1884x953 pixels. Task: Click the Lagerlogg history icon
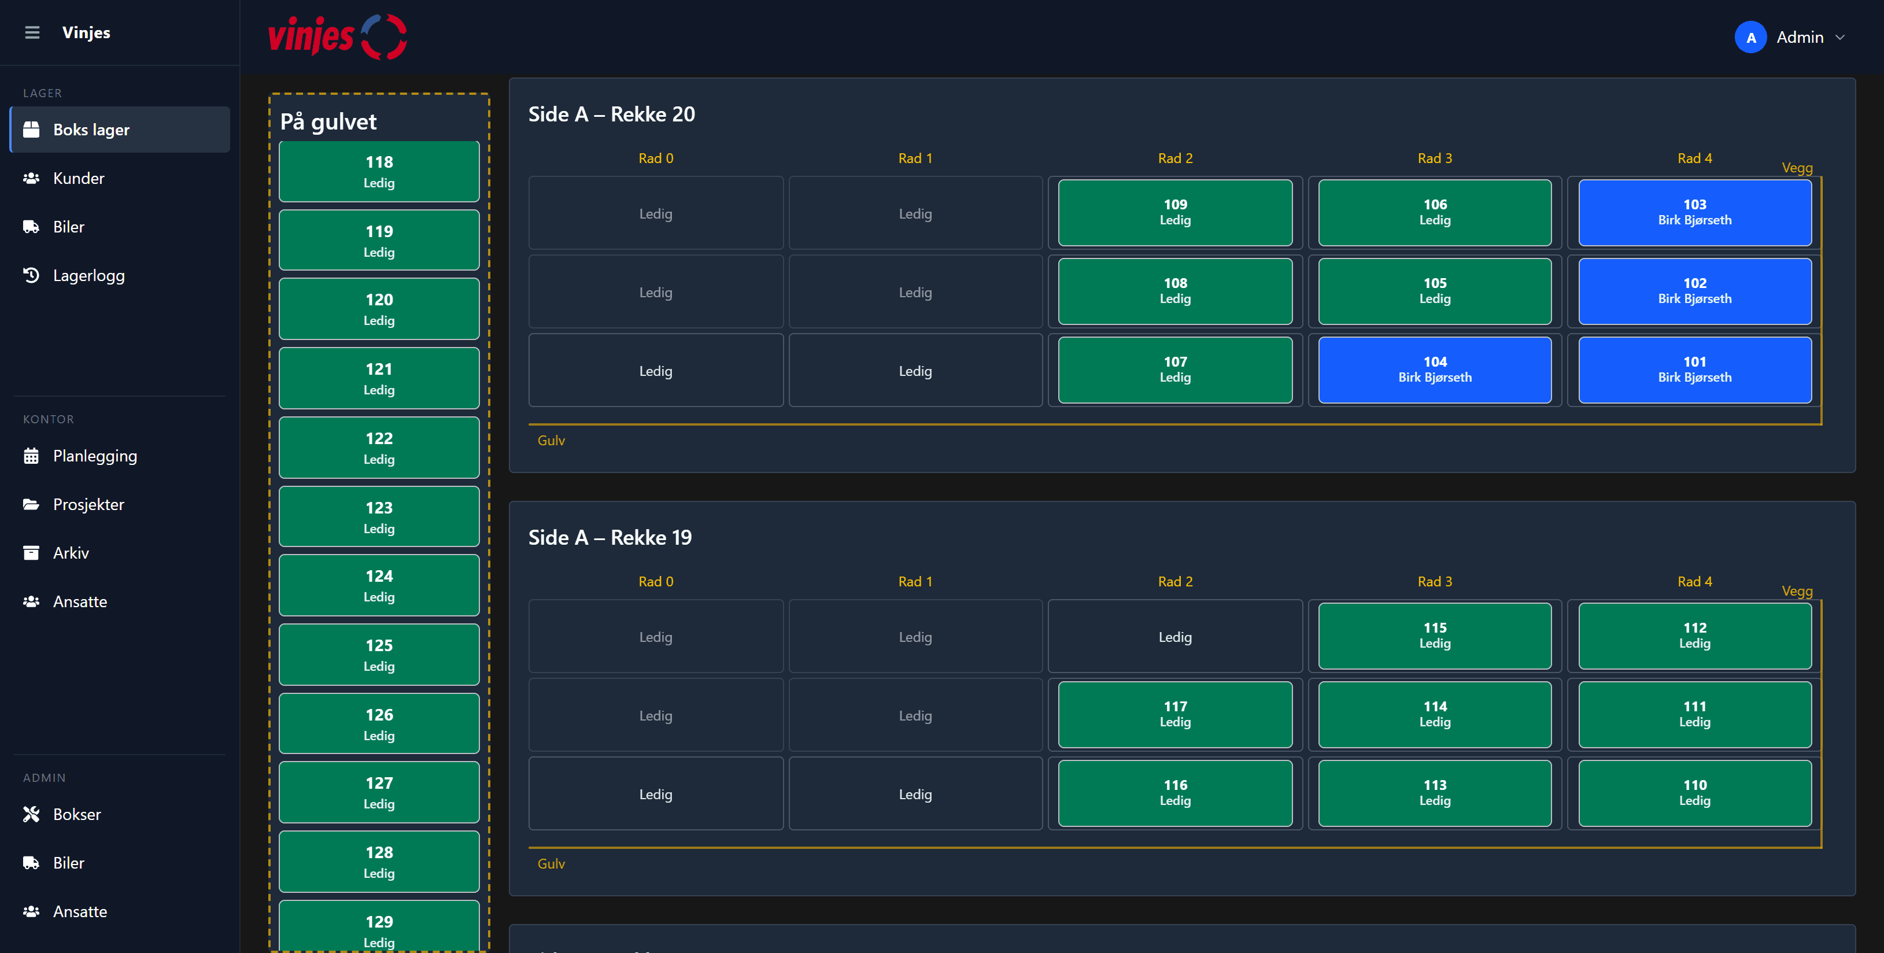tap(31, 276)
